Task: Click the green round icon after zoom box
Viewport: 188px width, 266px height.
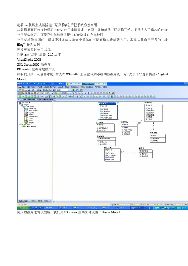Action: (73, 90)
